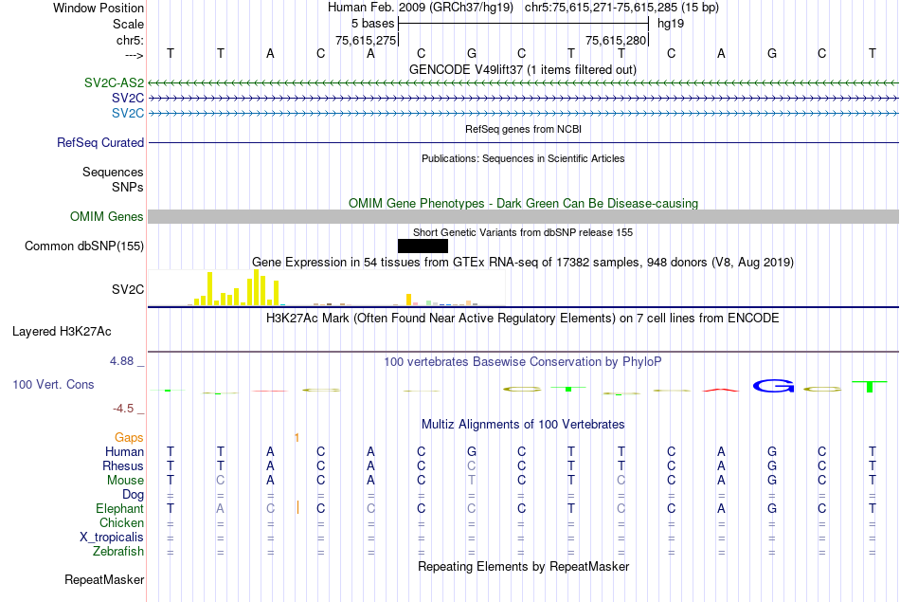Click the 100 Vert. Cons track label
This screenshot has height=602, width=900.
[x=53, y=384]
